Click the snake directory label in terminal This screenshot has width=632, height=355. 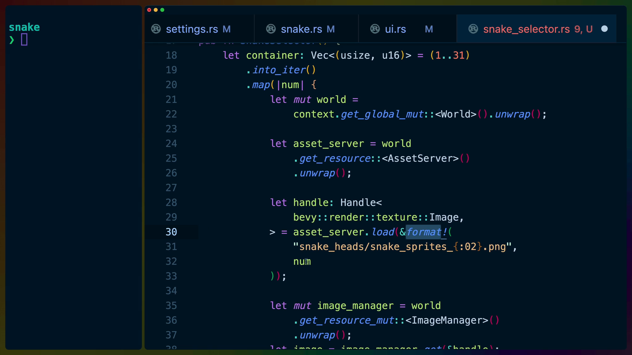pyautogui.click(x=24, y=27)
